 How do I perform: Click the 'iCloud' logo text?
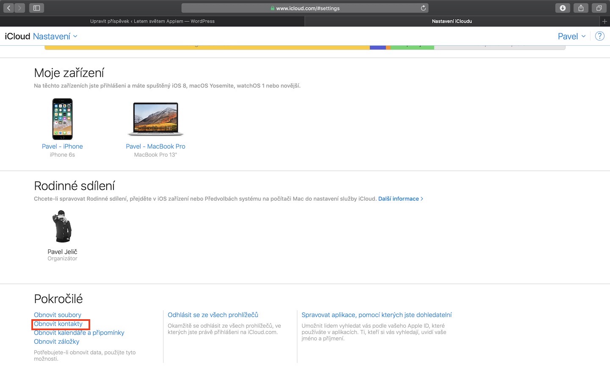17,36
